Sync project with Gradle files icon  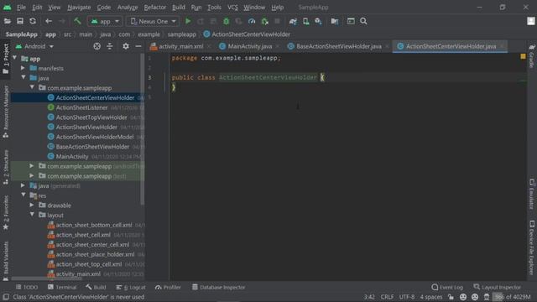coord(293,21)
